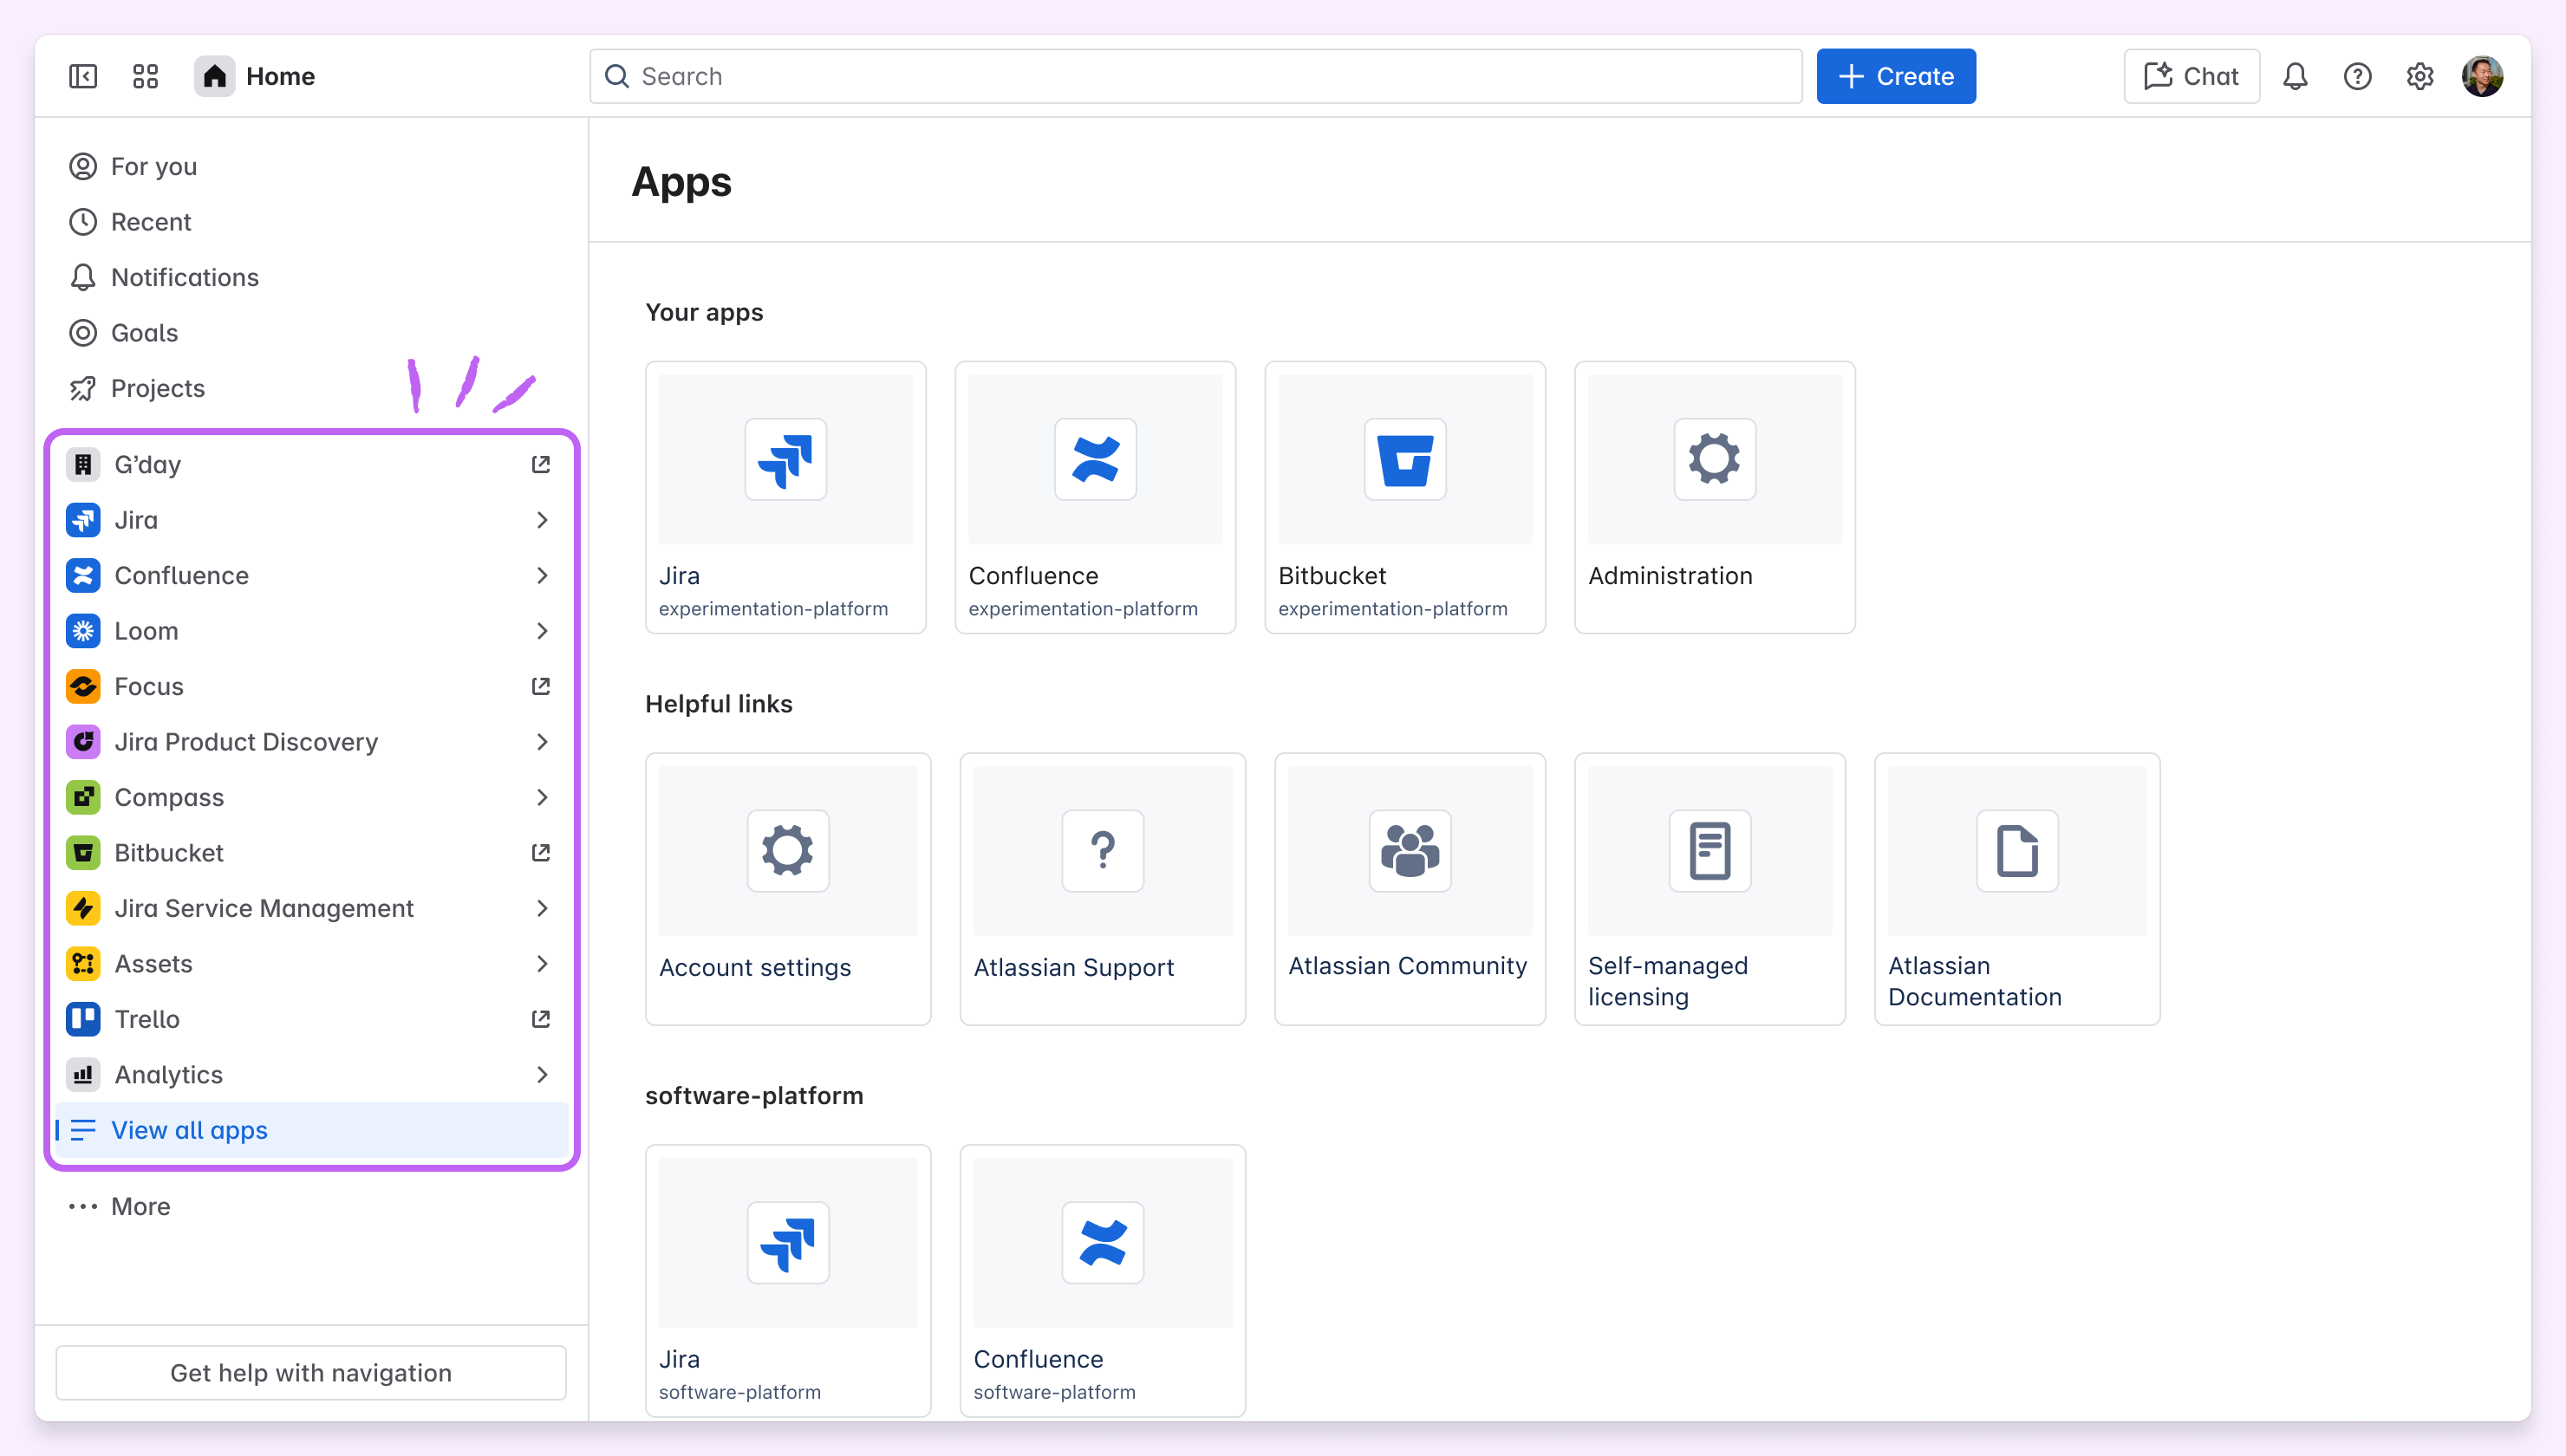Expand the Analytics chevron
This screenshot has height=1456, width=2566.
(x=541, y=1074)
